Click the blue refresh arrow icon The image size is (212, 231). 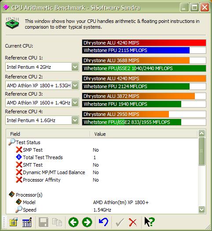pyautogui.click(x=104, y=222)
